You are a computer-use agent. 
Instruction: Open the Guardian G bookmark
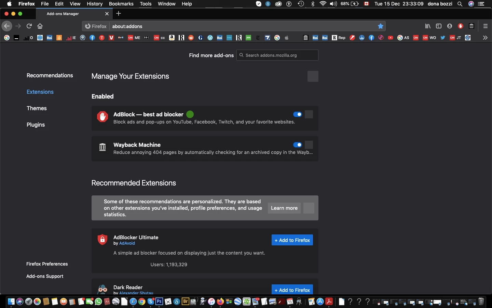click(x=201, y=38)
